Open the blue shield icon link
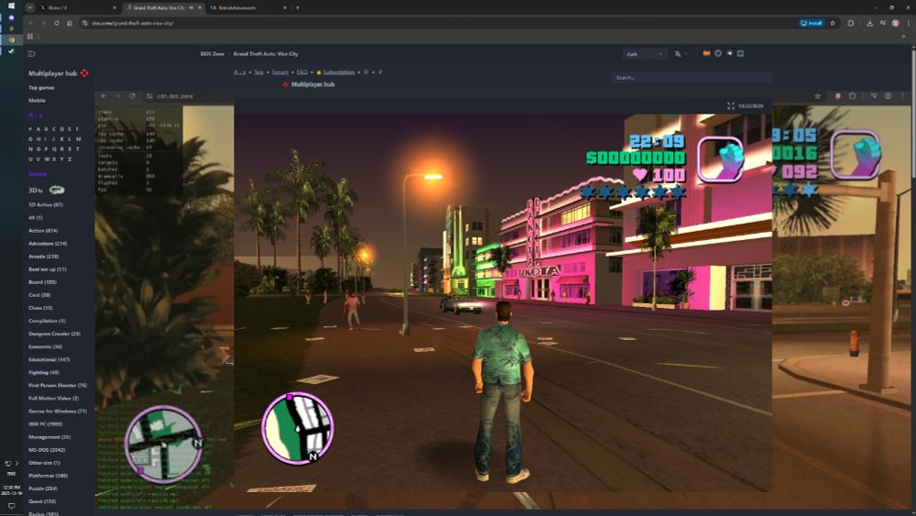Screen dimensions: 916x516 [718, 53]
